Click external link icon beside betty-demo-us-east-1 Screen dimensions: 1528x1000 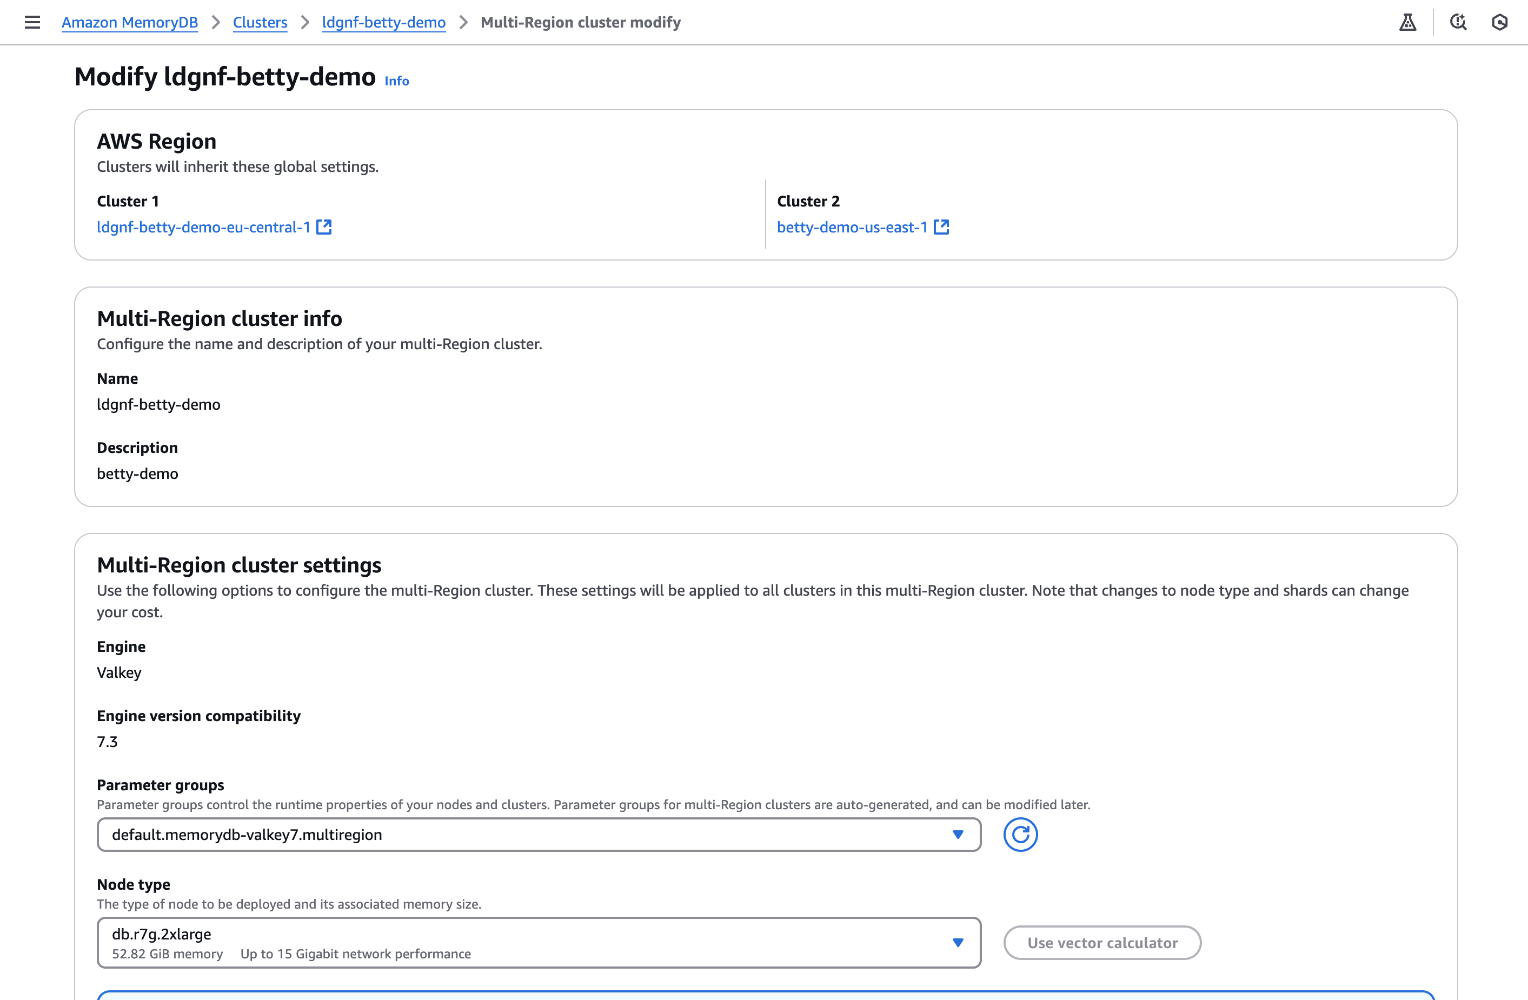(941, 226)
